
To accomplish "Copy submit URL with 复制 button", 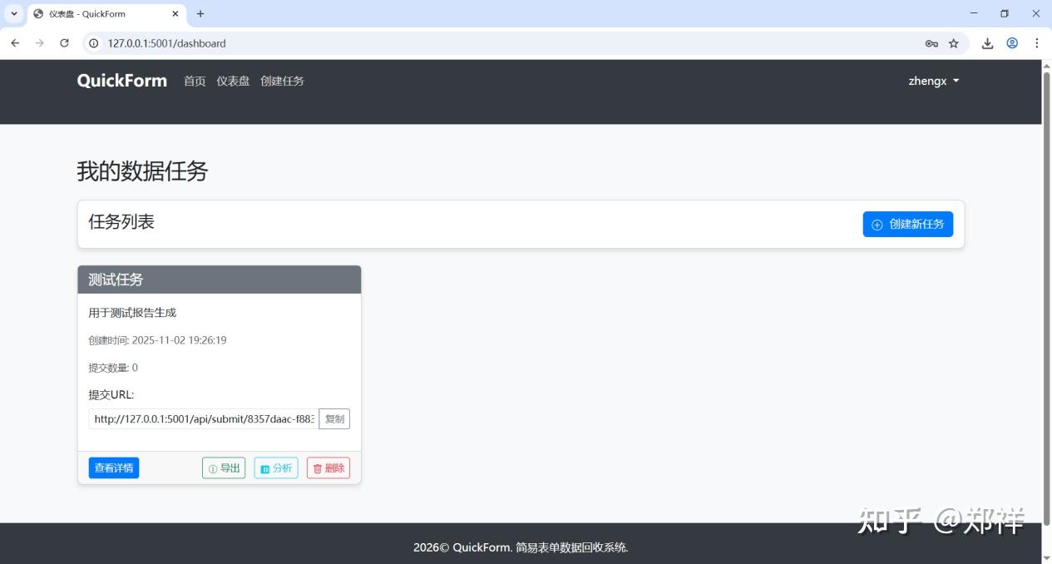I will pos(334,419).
